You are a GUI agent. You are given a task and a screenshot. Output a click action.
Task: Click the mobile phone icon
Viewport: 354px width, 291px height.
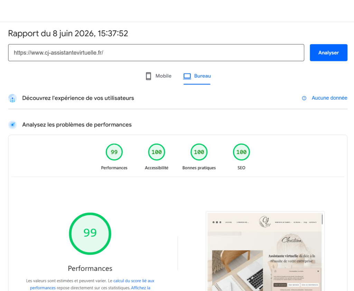pyautogui.click(x=148, y=76)
